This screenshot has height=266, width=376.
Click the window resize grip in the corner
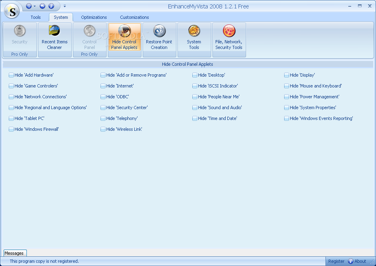point(372,262)
